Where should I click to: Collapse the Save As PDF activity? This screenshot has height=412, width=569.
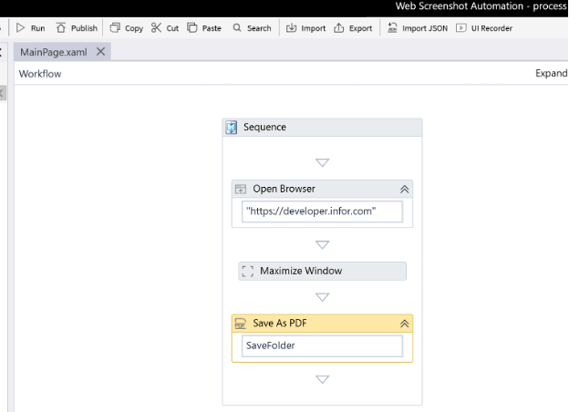pyautogui.click(x=404, y=324)
